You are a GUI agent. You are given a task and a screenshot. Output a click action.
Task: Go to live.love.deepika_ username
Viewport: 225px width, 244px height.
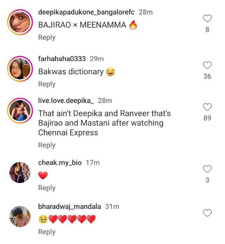66,101
